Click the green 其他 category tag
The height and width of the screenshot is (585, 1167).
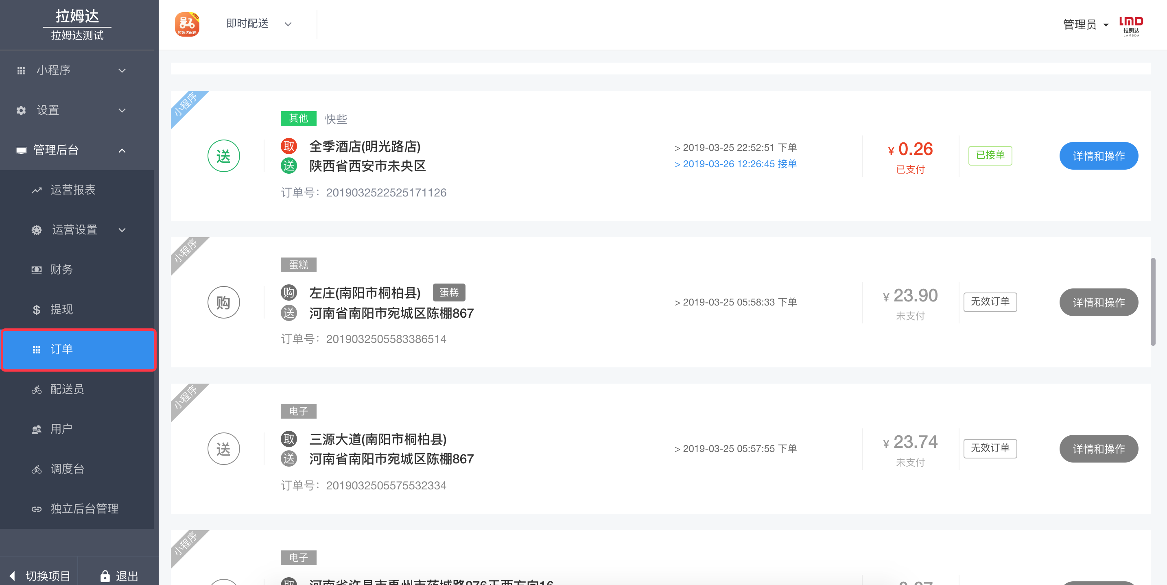coord(299,118)
